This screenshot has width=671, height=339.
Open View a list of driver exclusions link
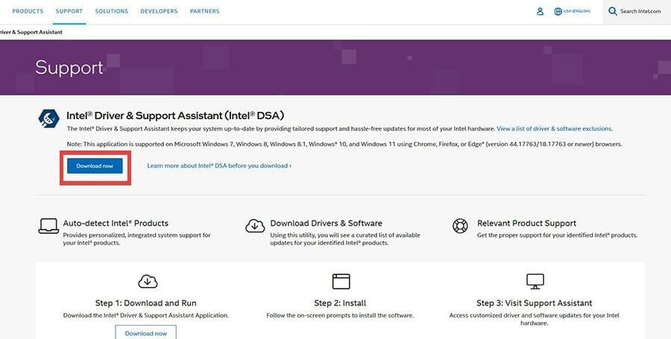[x=555, y=128]
